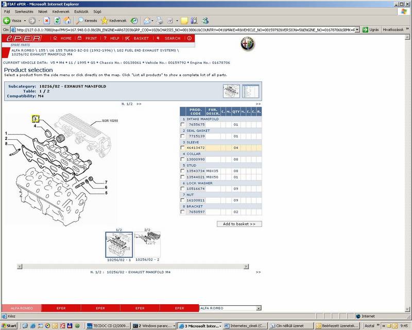412x330 pixels.
Task: Open Windows parancs taskbar item
Action: coord(152,326)
